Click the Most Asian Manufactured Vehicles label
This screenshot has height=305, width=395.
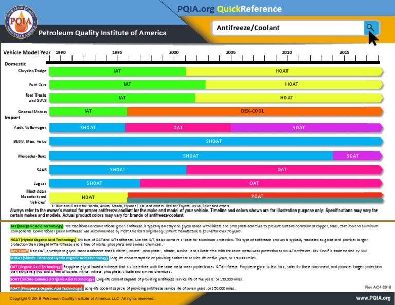coord(33,197)
